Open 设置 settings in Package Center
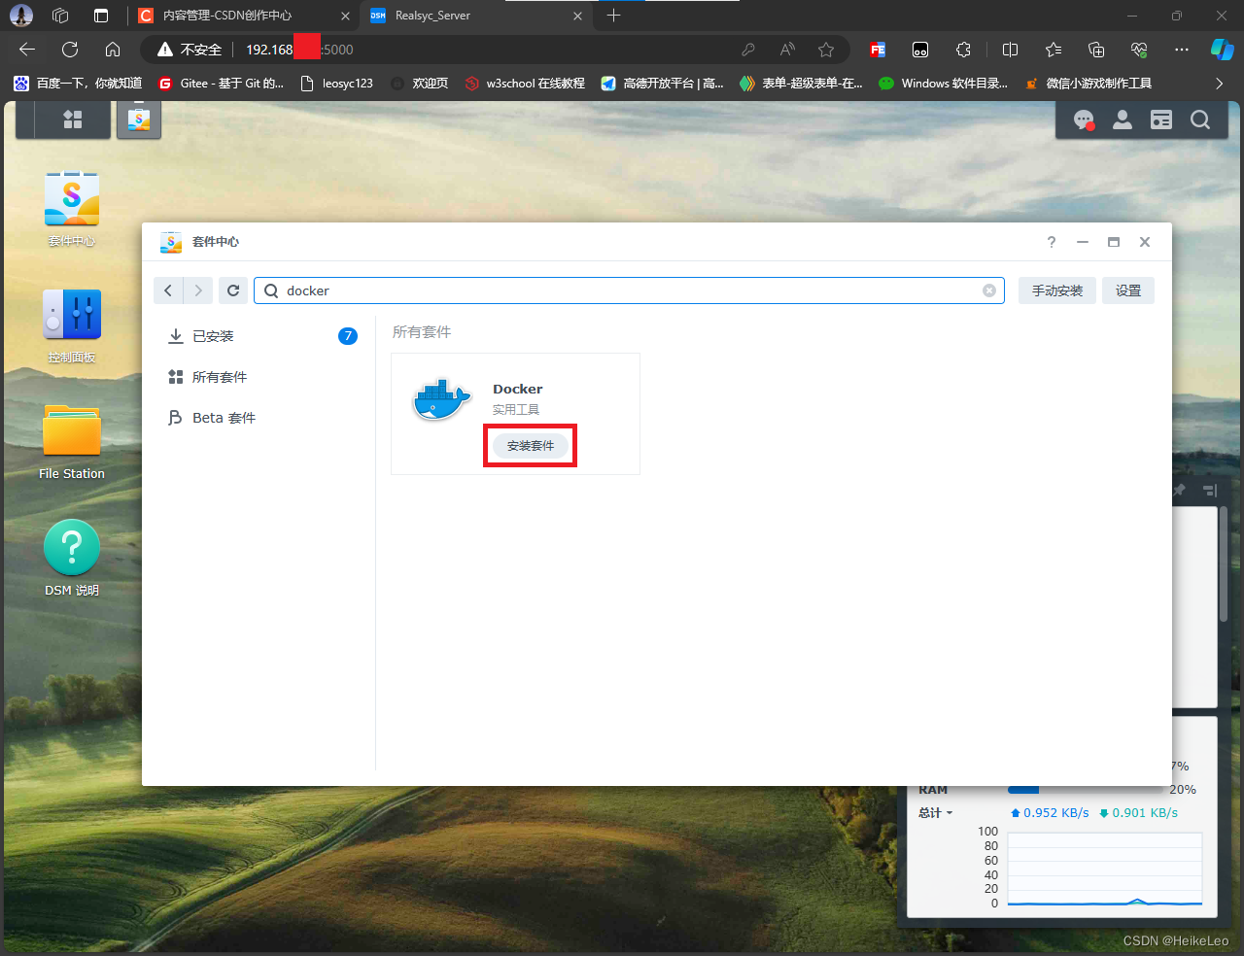 (1128, 290)
